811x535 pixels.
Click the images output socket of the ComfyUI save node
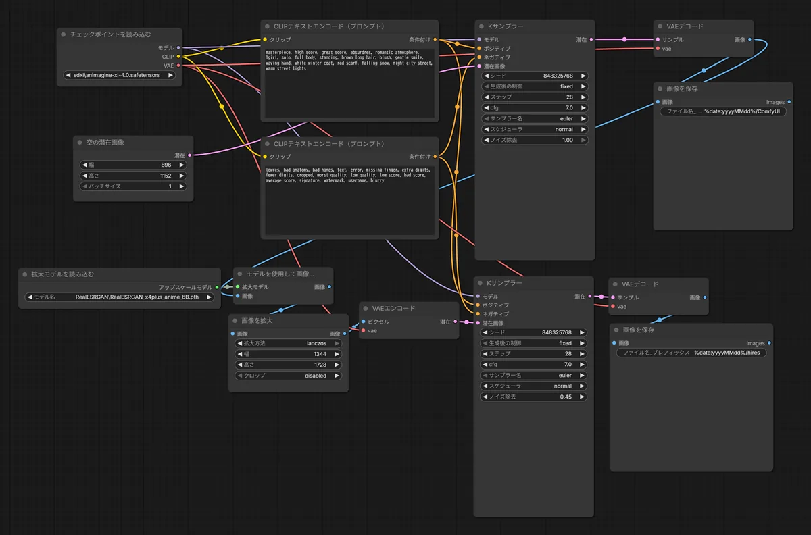789,102
